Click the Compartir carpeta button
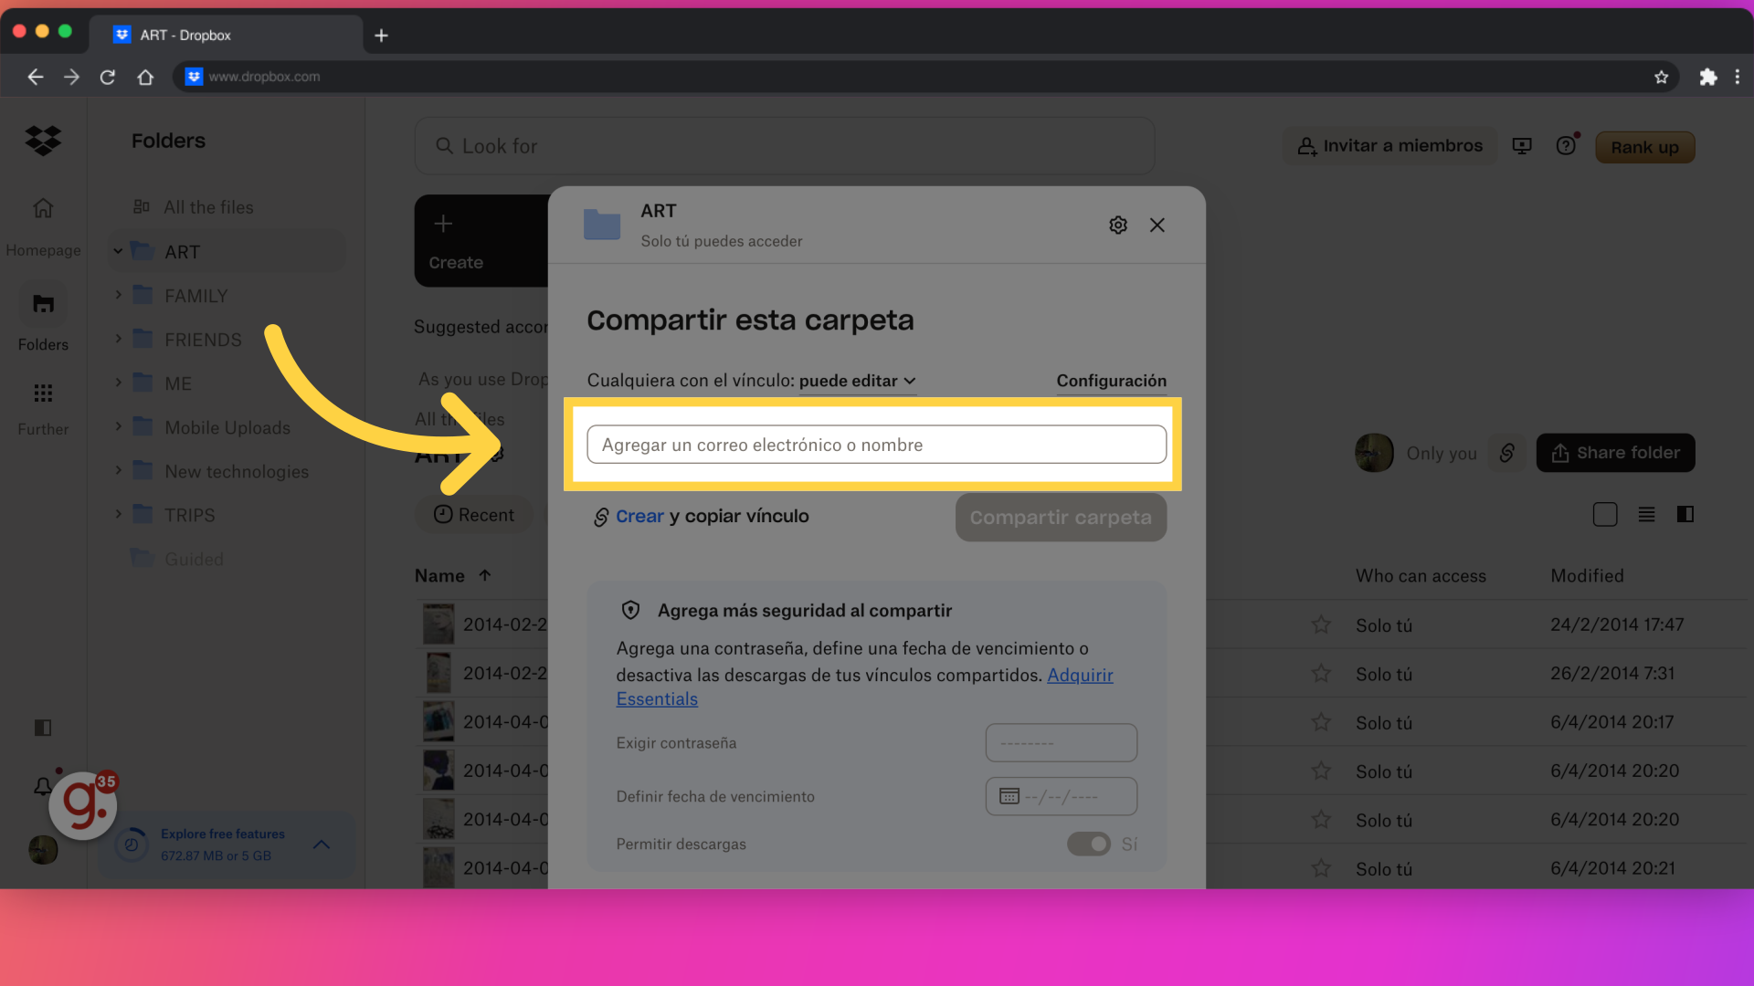 (x=1060, y=517)
